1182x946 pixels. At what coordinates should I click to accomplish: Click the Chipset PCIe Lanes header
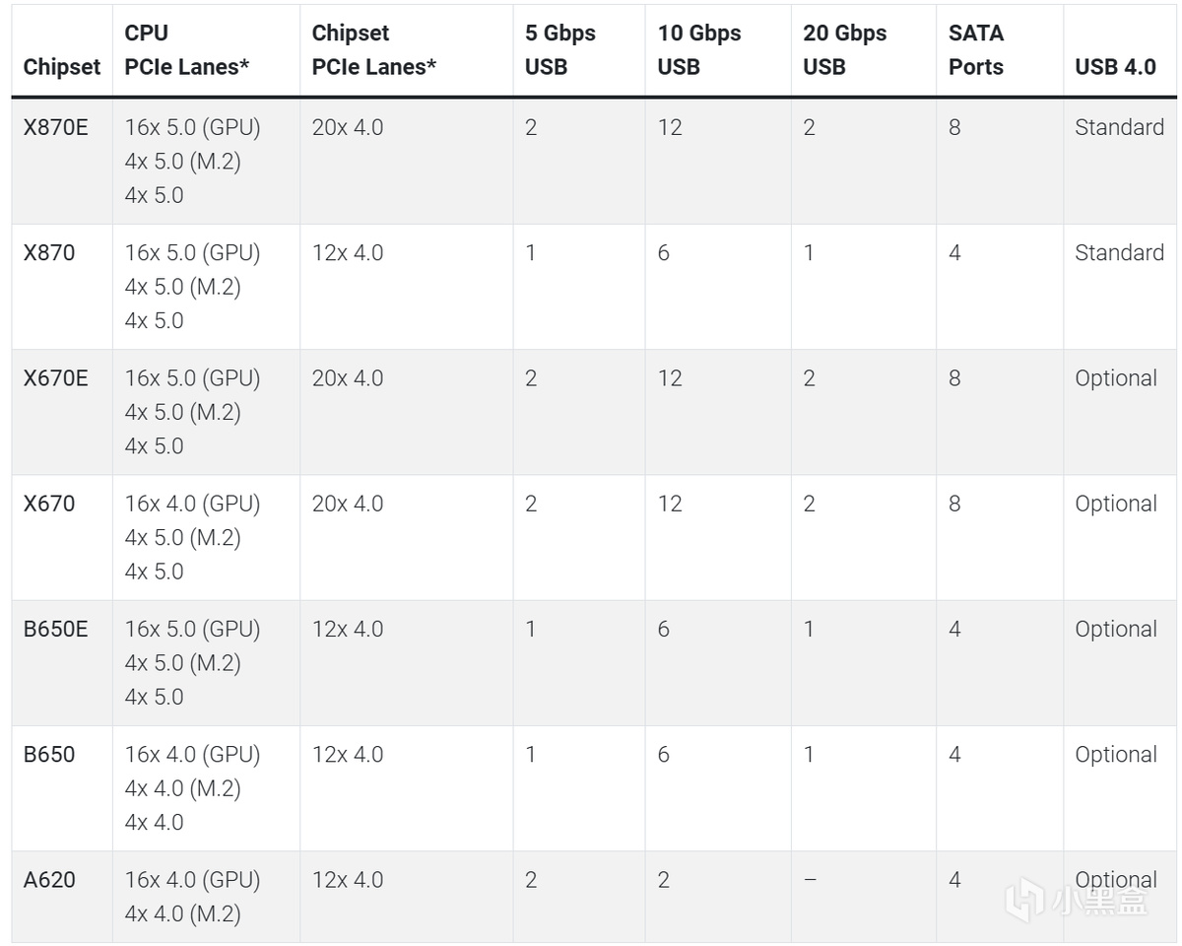click(x=374, y=50)
